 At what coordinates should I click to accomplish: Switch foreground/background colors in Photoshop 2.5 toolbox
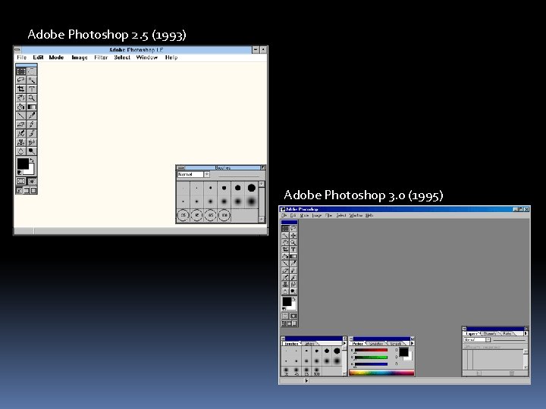[32, 161]
